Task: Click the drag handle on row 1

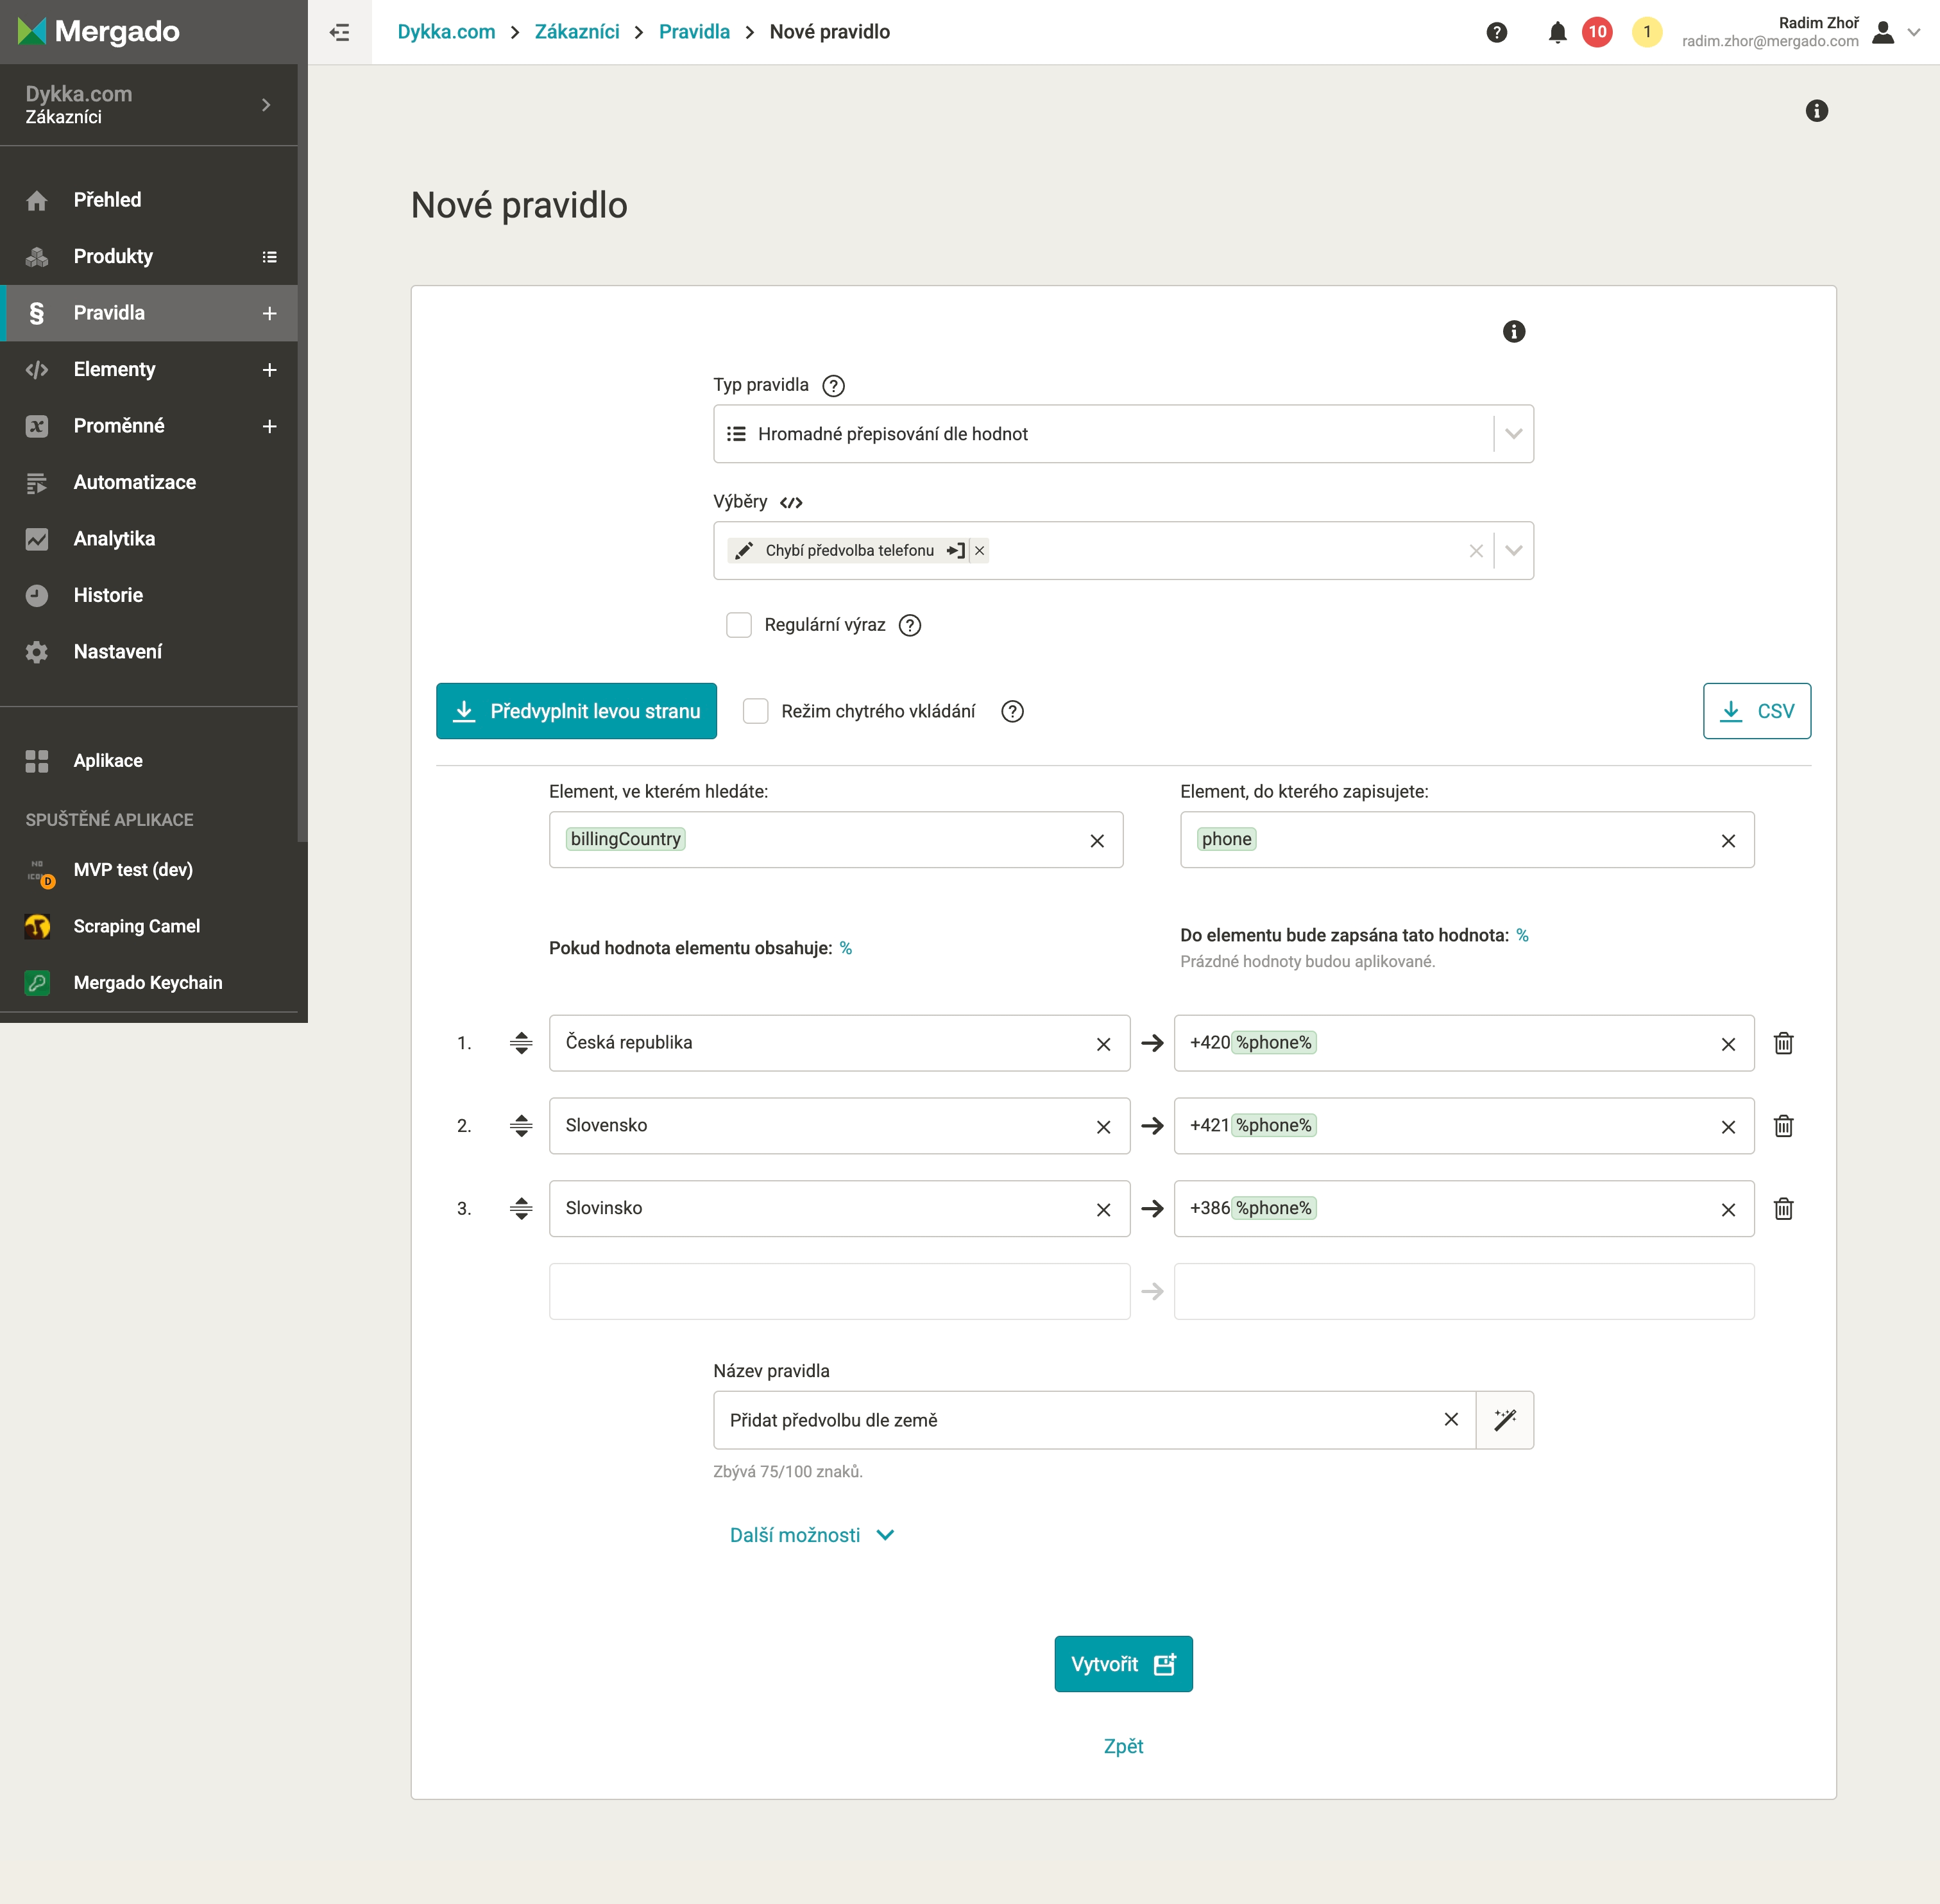Action: [x=521, y=1043]
